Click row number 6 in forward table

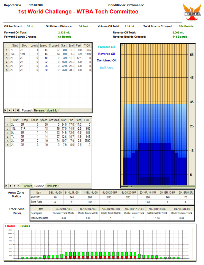pyautogui.click(x=7, y=70)
